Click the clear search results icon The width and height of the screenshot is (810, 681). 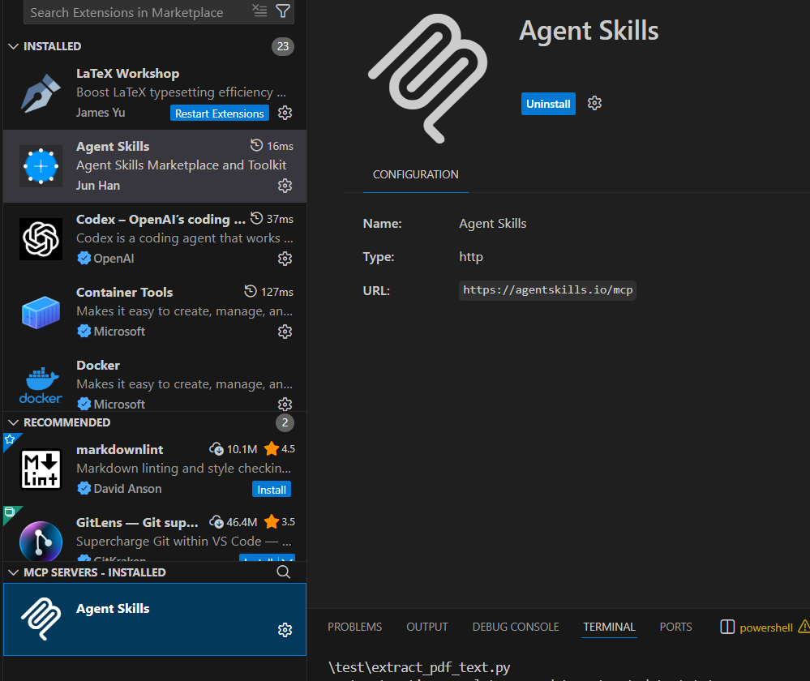(259, 11)
